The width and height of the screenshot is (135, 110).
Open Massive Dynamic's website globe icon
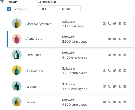click(x=104, y=24)
